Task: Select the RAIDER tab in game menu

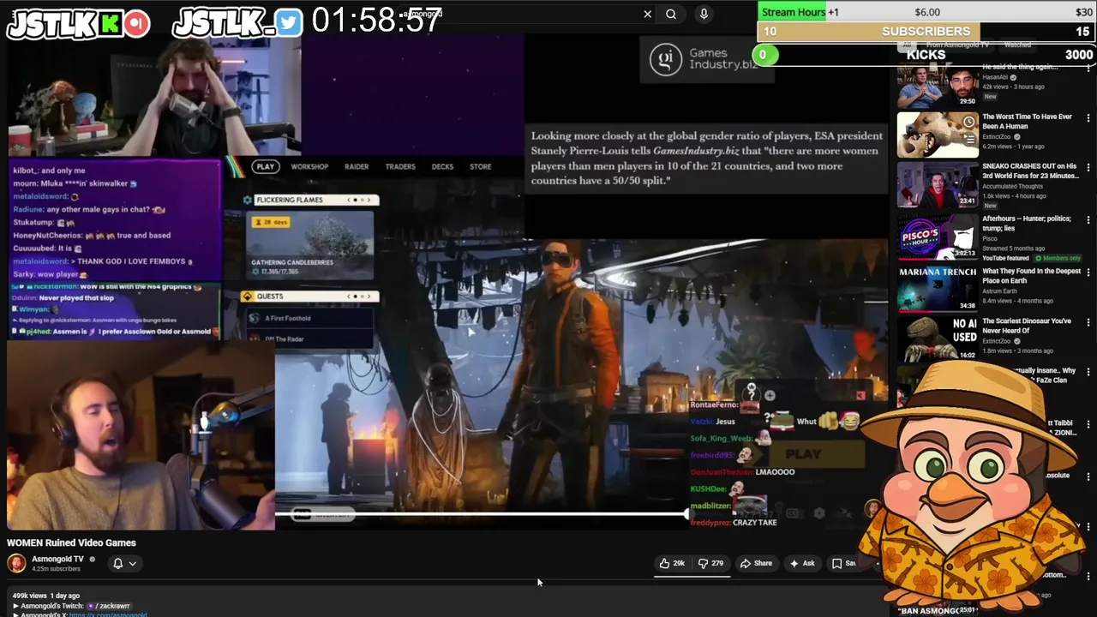Action: click(357, 166)
